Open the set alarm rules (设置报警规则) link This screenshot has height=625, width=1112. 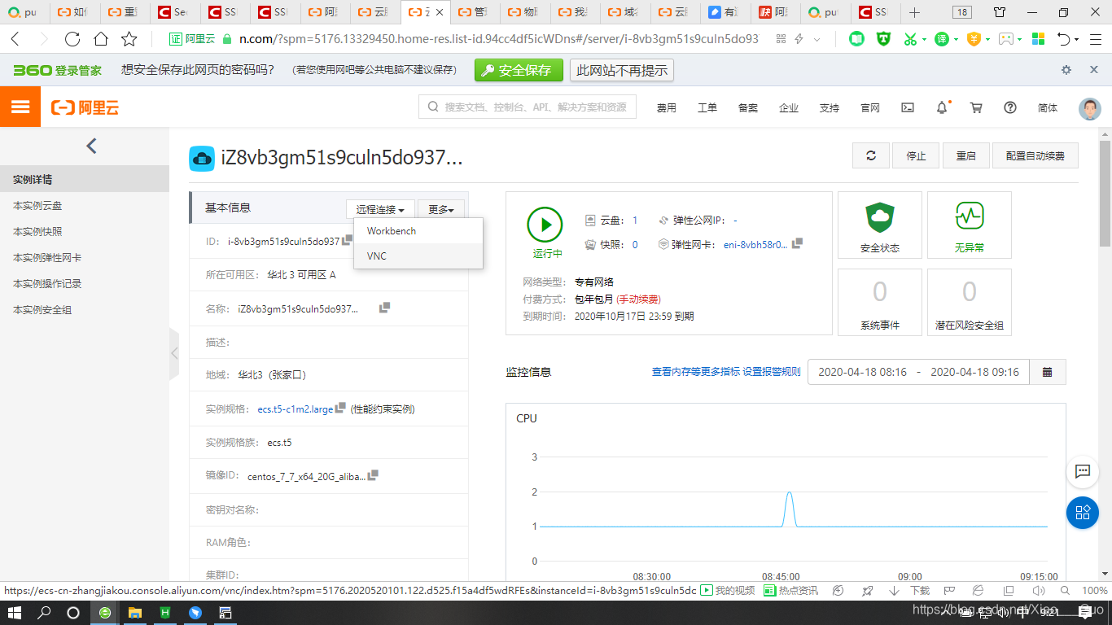772,372
